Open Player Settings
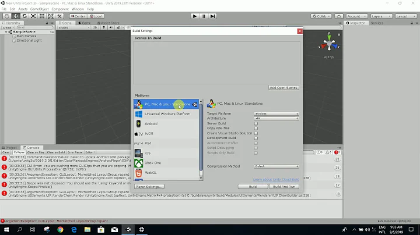The image size is (420, 235). coord(149,187)
